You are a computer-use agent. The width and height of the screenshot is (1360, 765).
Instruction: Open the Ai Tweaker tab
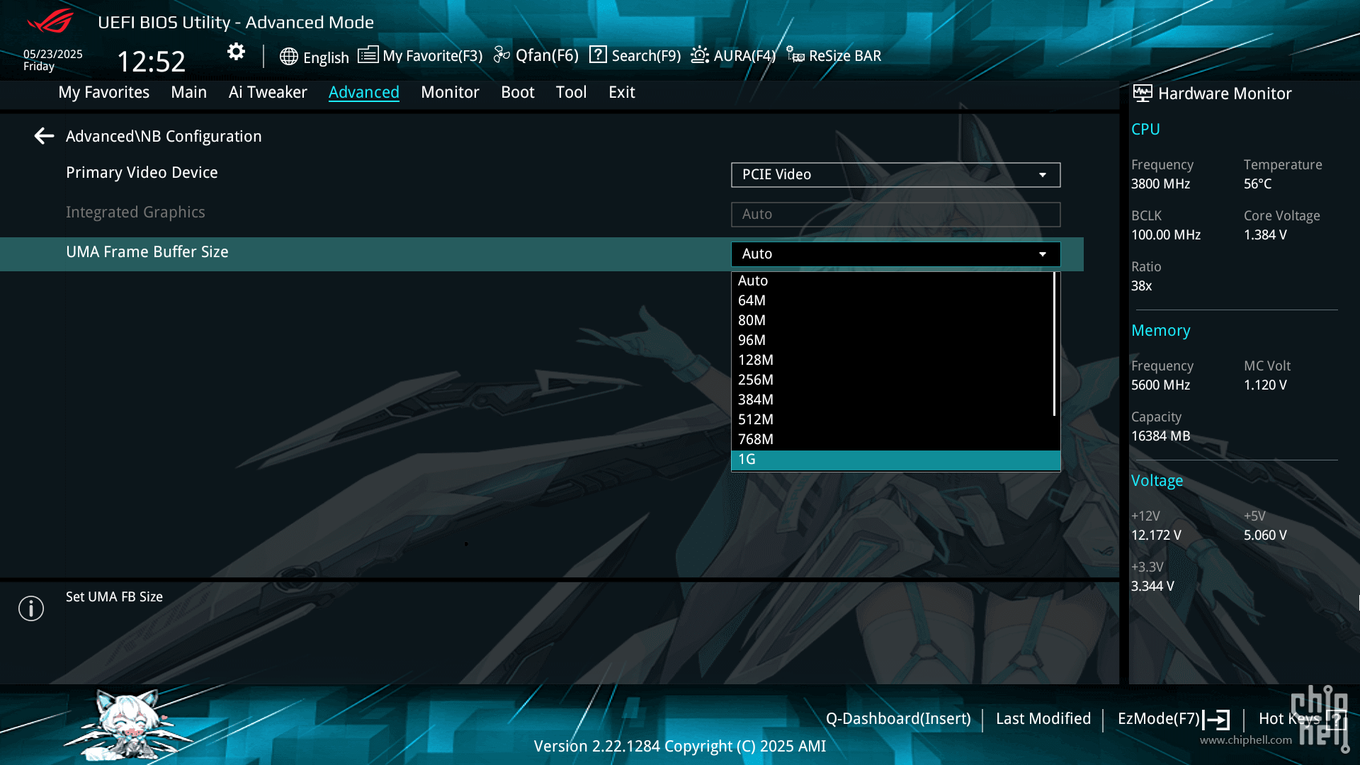pos(268,92)
